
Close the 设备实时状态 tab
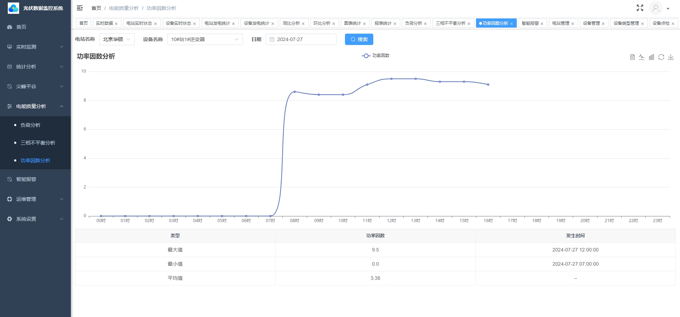(x=194, y=24)
